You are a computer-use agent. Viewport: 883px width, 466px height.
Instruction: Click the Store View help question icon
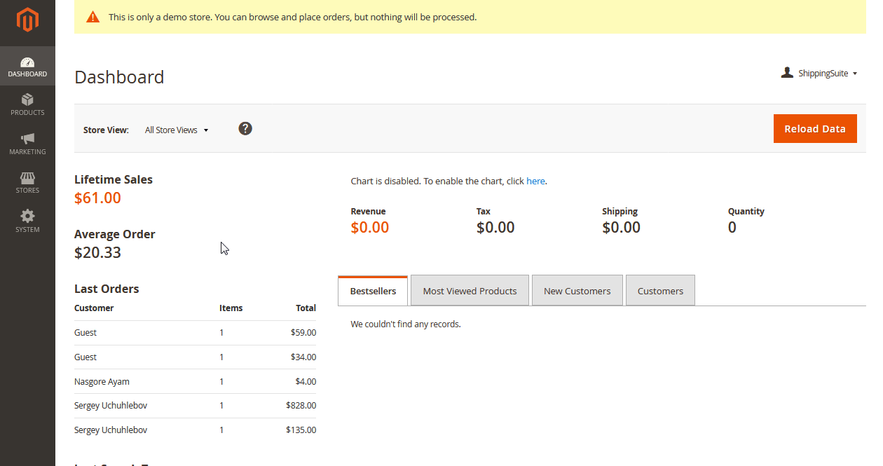click(x=245, y=129)
